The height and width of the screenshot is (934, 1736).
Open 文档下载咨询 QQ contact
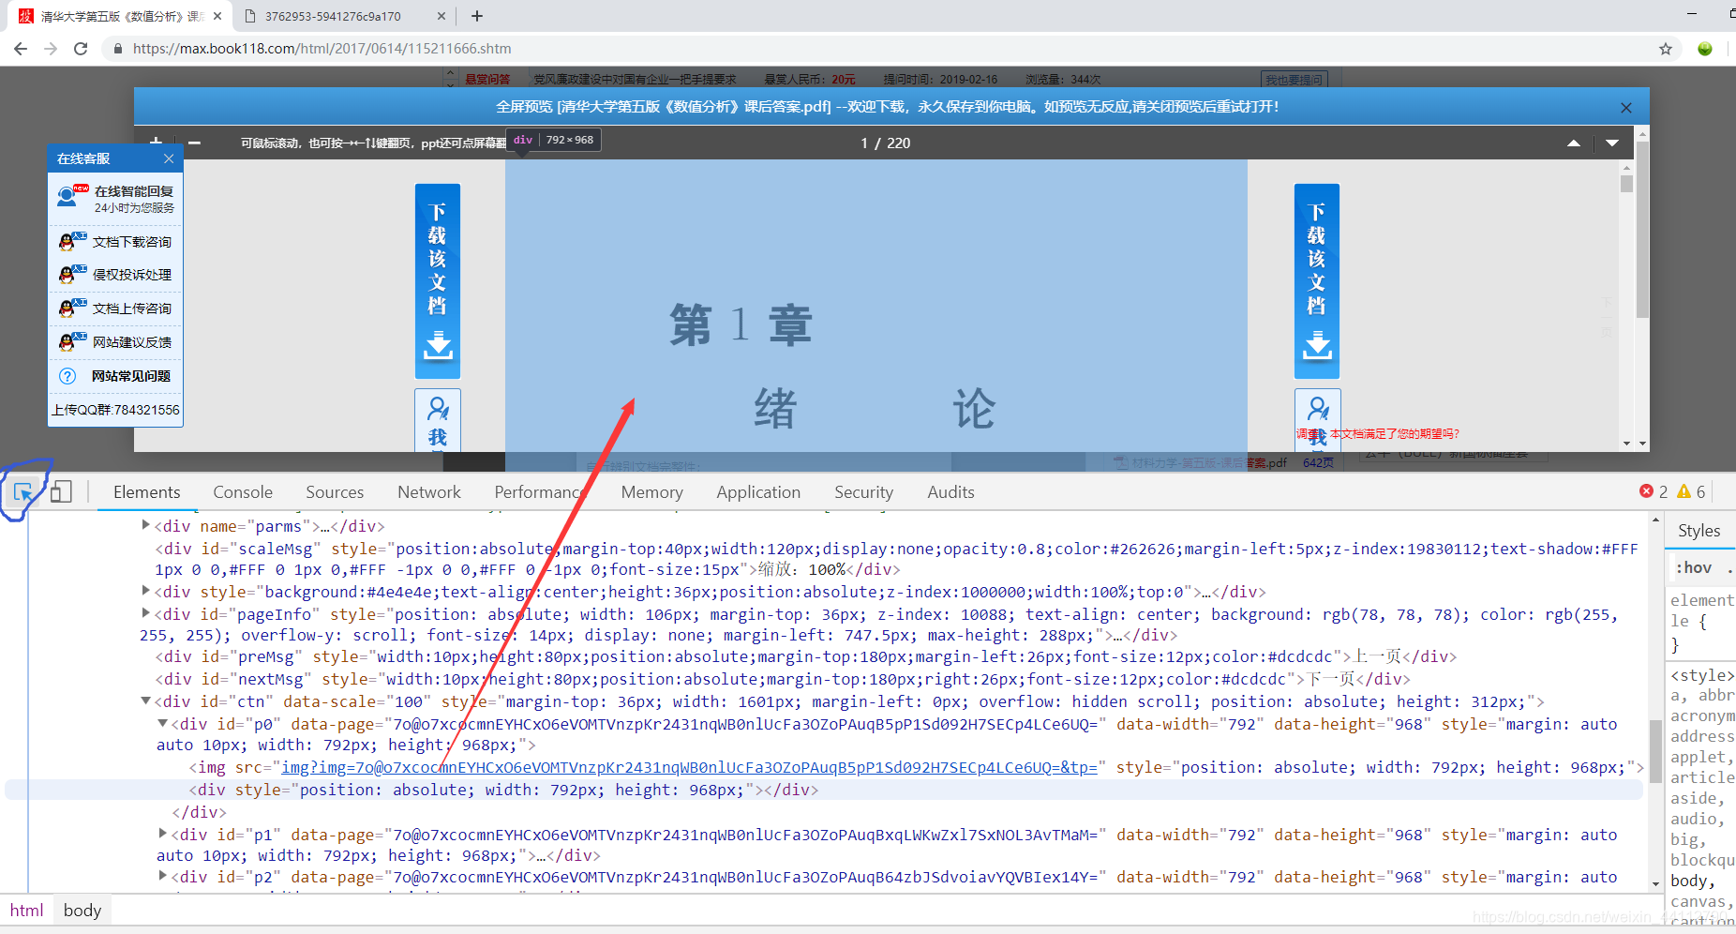tap(115, 242)
